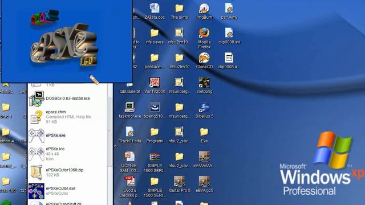Open SIMPLE 1500 SERI.. WinRAR archive icon
Screen dimensions: 365x205
pyautogui.click(x=155, y=157)
